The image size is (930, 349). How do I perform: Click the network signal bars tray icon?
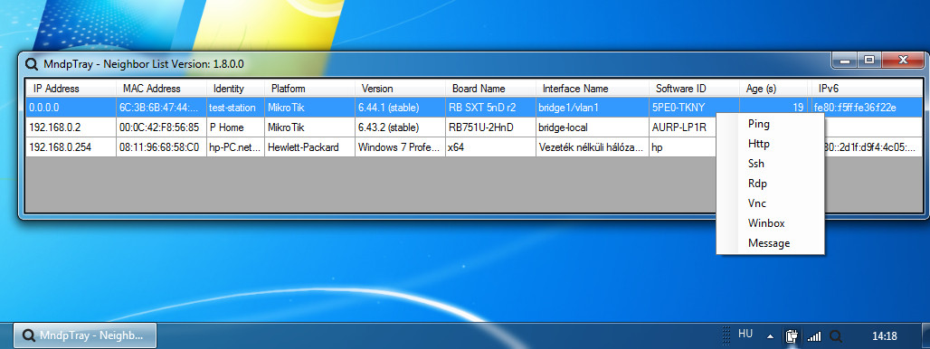814,336
